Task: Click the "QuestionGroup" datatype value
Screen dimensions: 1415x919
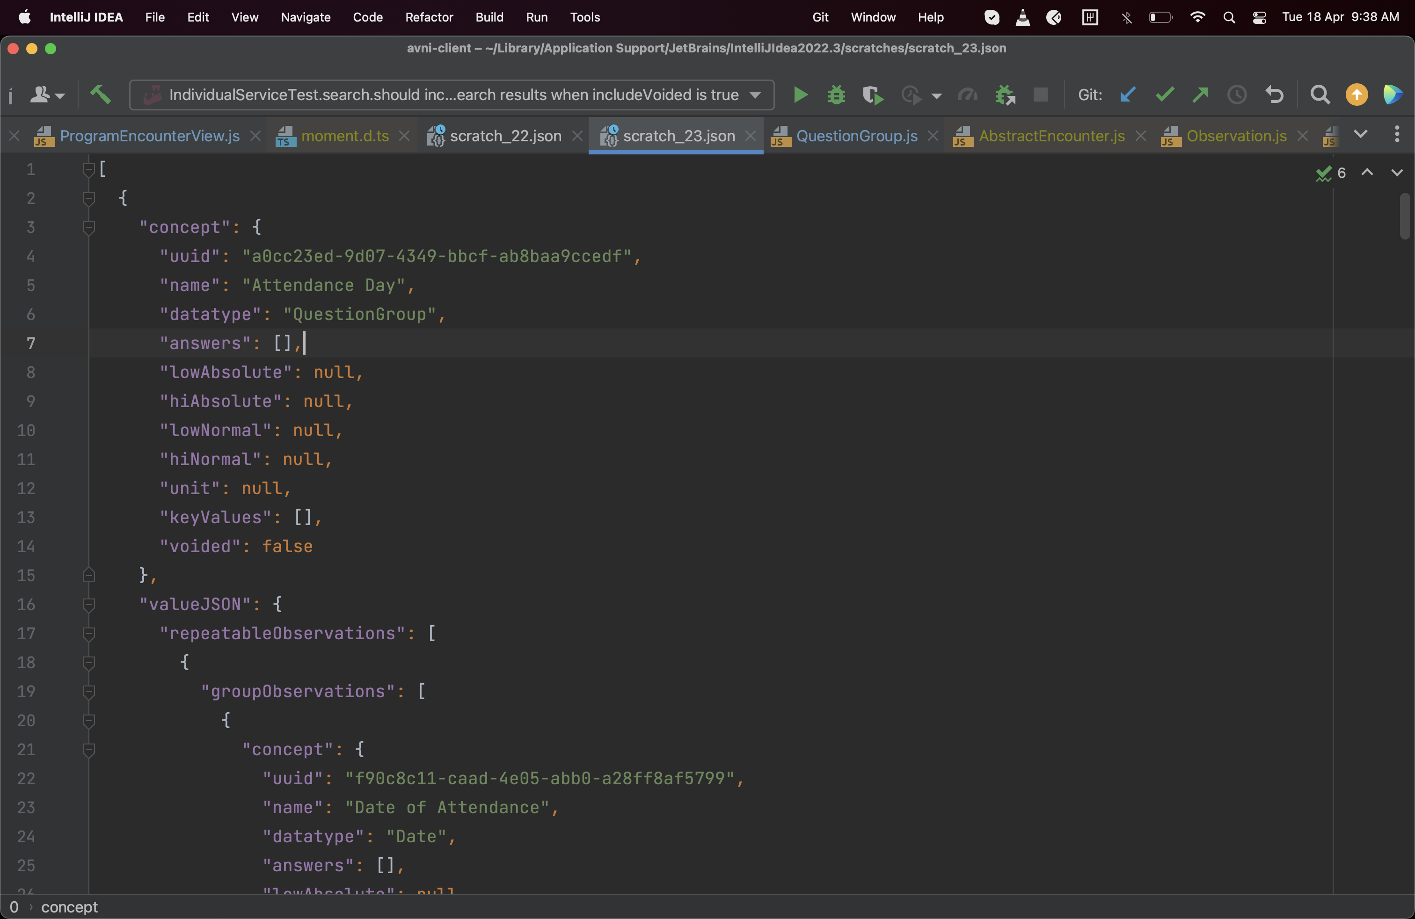Action: (x=360, y=314)
